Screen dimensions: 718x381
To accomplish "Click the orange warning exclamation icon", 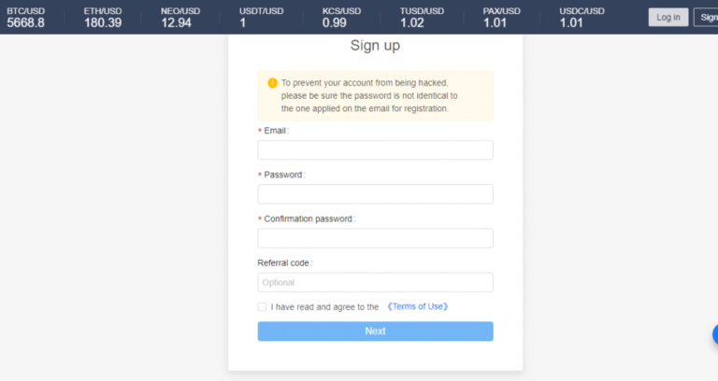I will click(272, 83).
